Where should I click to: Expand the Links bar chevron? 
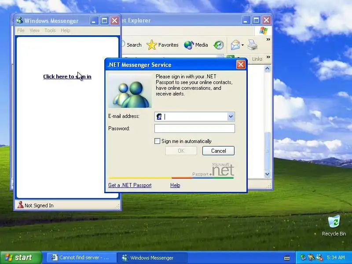[268, 57]
